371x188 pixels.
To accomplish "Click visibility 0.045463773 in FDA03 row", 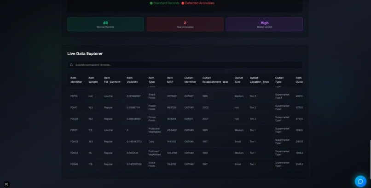I will pos(134,142).
